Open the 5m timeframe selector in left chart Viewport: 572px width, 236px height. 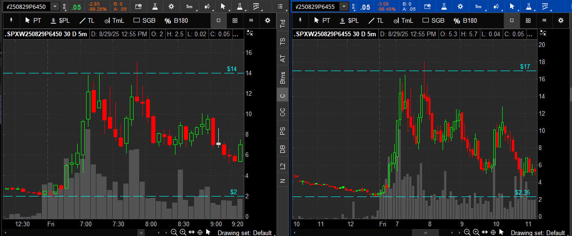pyautogui.click(x=188, y=7)
